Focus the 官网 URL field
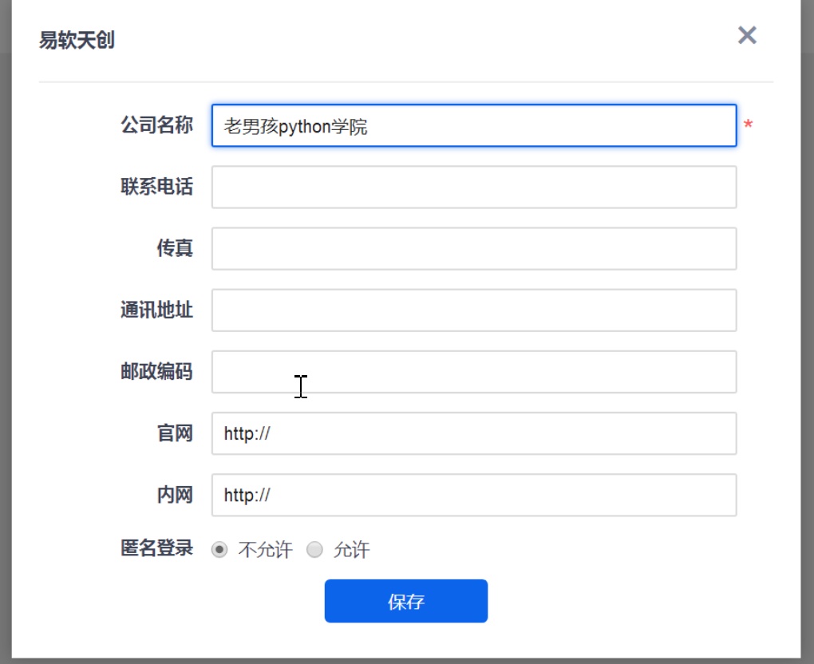This screenshot has height=664, width=814. [x=473, y=433]
